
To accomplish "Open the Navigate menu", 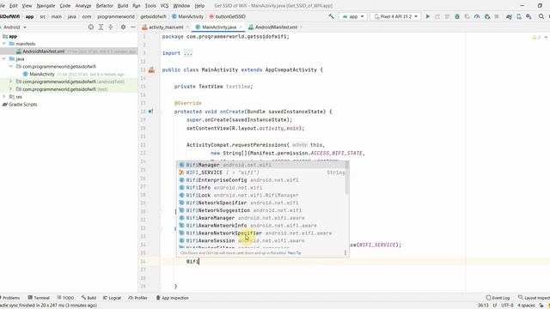I will (x=46, y=6).
